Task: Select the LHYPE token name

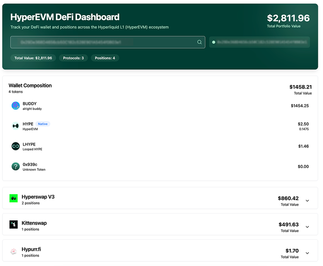Action: (29, 144)
